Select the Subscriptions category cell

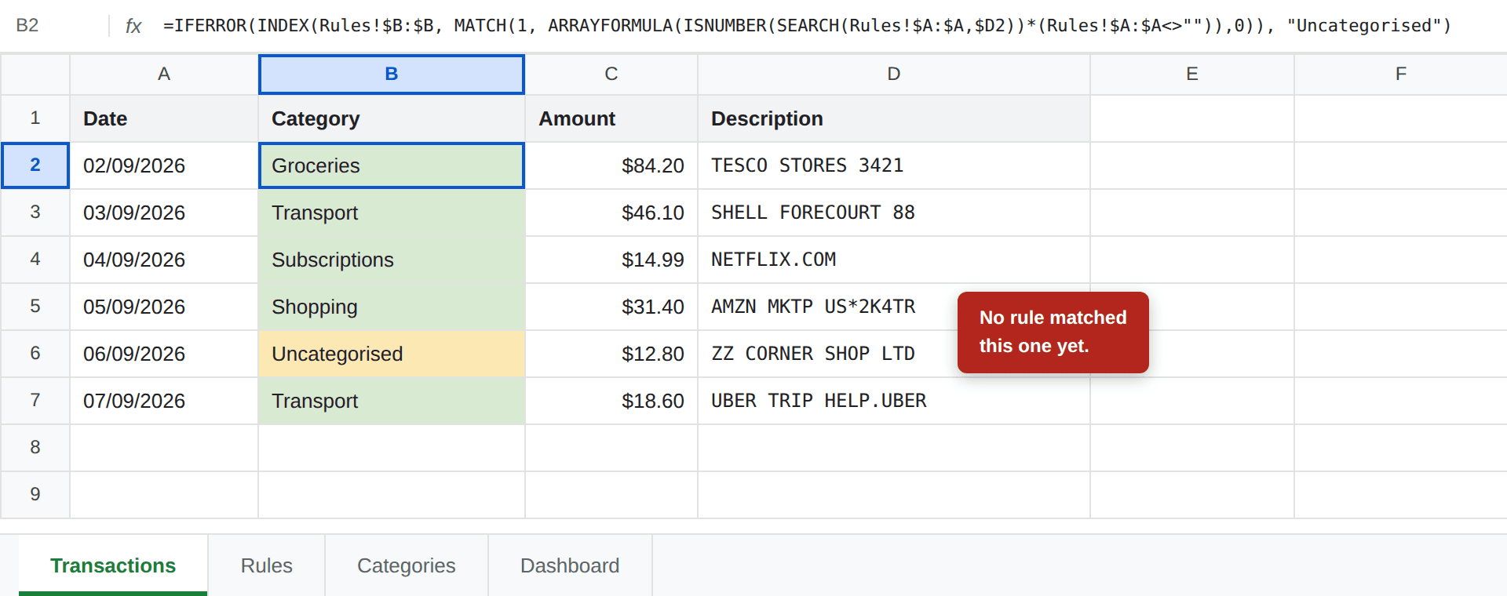pyautogui.click(x=392, y=260)
